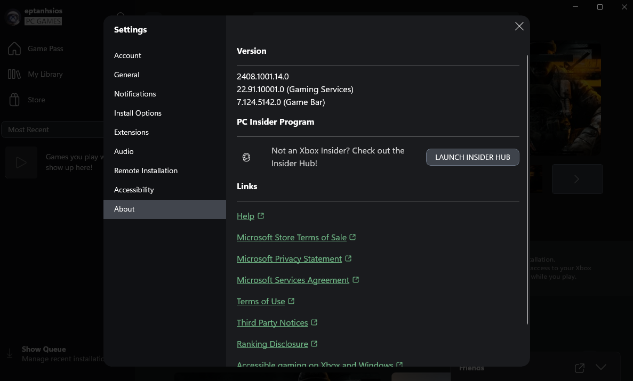Screen dimensions: 633x381
Task: Pop out the Friends panel
Action: click(x=579, y=368)
